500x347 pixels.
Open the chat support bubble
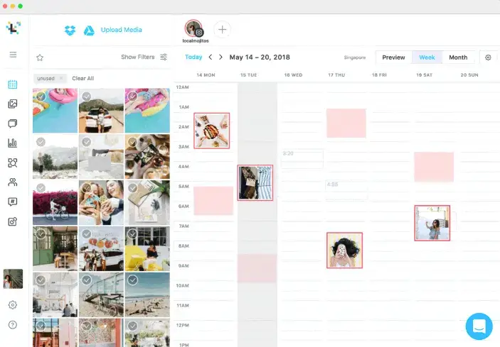(x=479, y=326)
